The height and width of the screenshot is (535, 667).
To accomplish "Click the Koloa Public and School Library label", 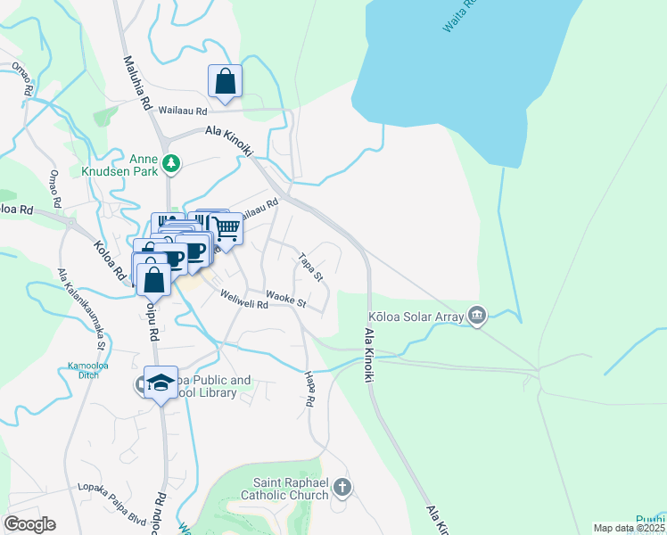I will 214,386.
